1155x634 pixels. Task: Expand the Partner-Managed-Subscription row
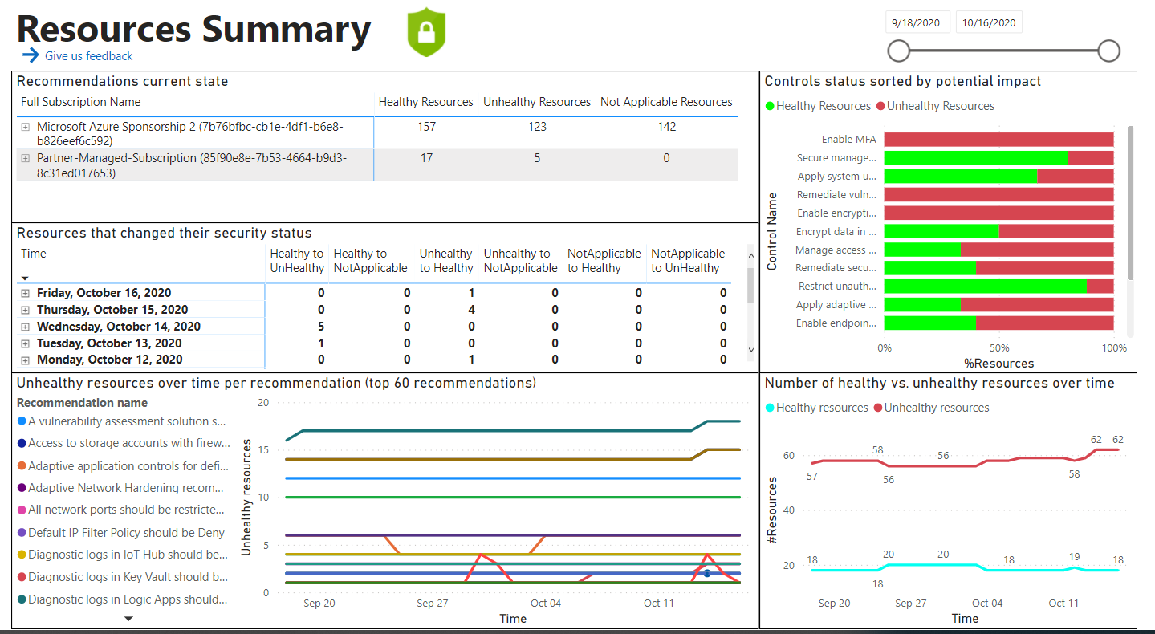point(26,158)
